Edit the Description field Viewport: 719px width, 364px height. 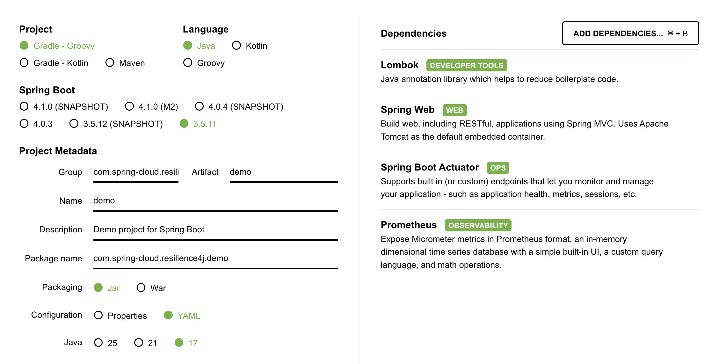(x=215, y=229)
